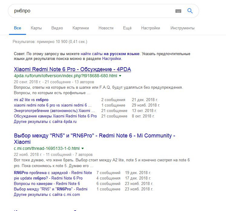Image resolution: width=226 pixels, height=211 pixels.
Task: Click 'Другие результаты с сайта c.mi.com'
Action: (47, 195)
